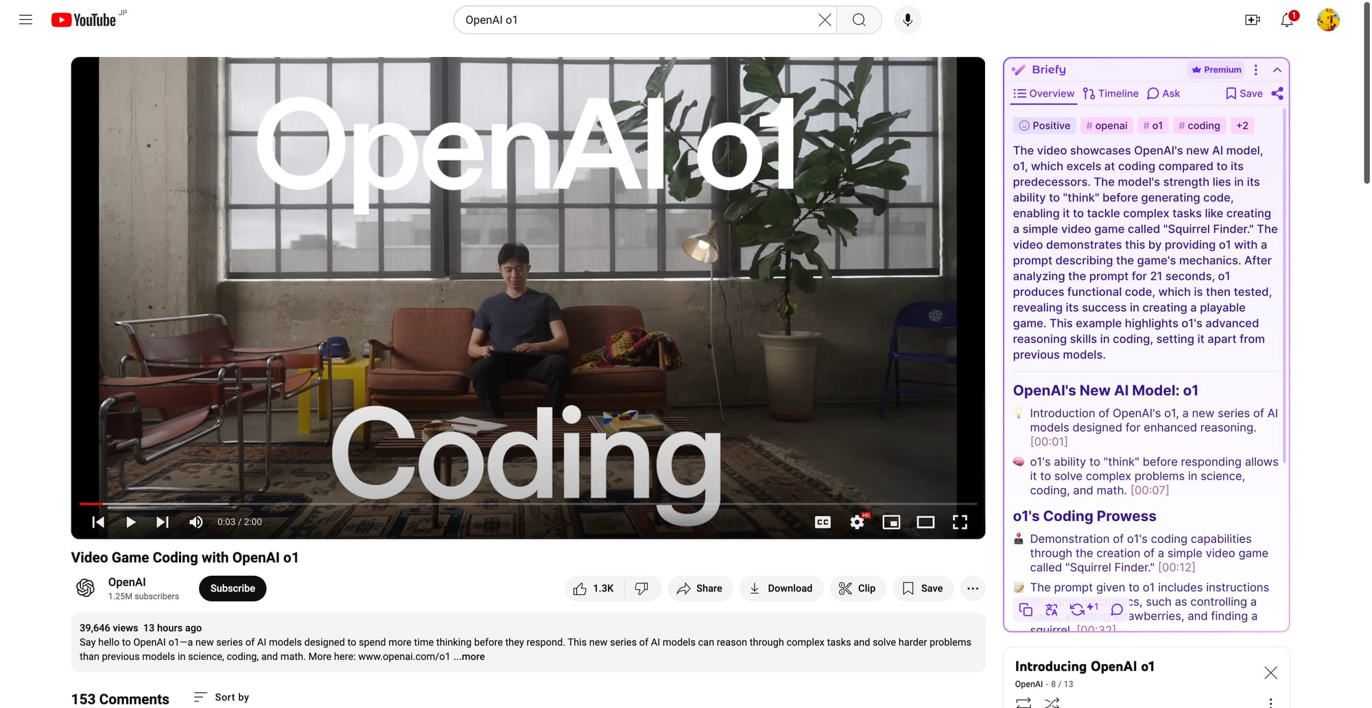Open the Briefy chat bubble icon

coord(1117,609)
